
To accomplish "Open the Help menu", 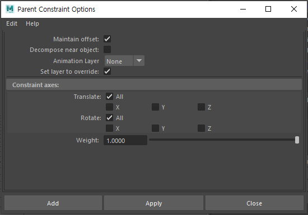I will tap(32, 23).
